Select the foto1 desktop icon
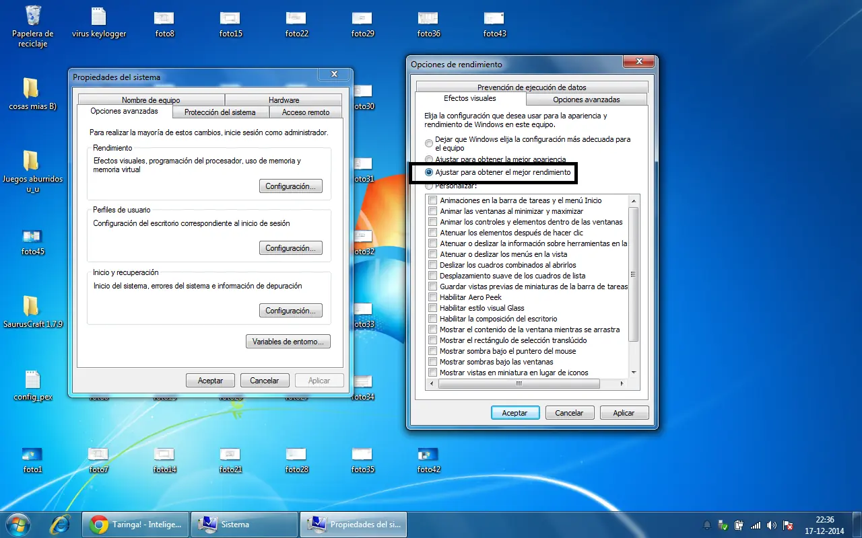The height and width of the screenshot is (538, 862). coord(32,460)
